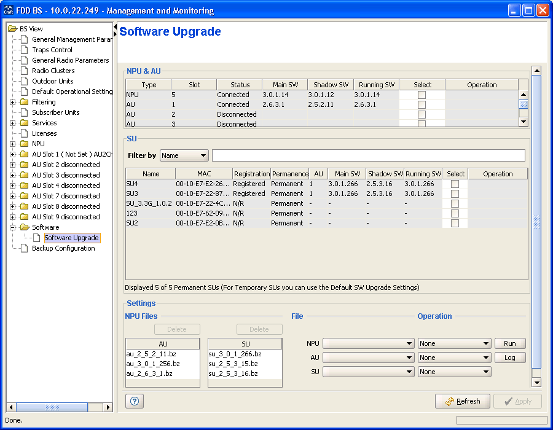Screen dimensions: 553x430
Task: Open the Filter by Name dropdown
Action: coord(184,155)
